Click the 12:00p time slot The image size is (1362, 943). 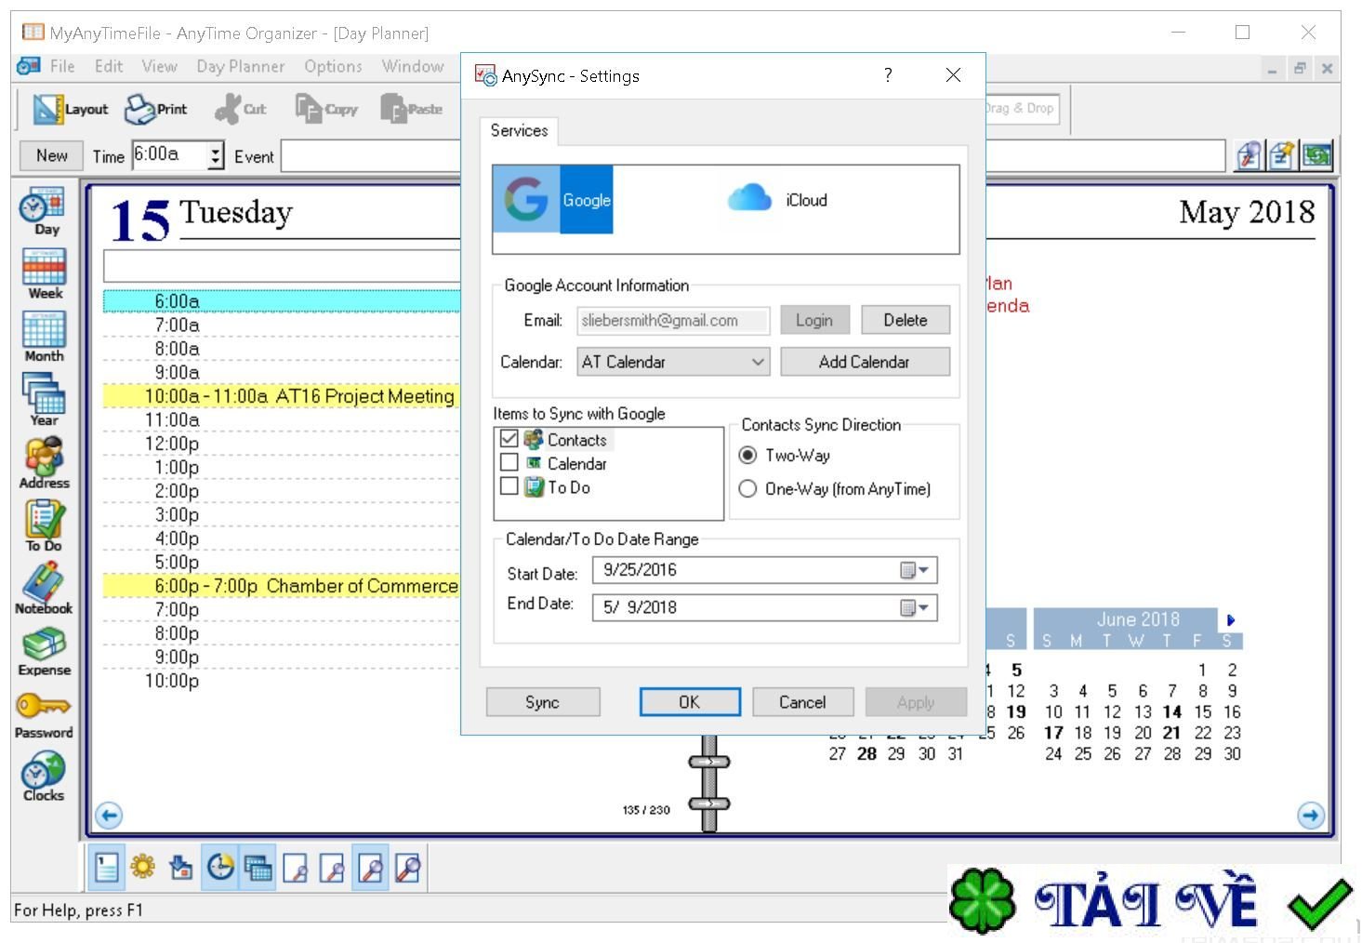tap(282, 444)
